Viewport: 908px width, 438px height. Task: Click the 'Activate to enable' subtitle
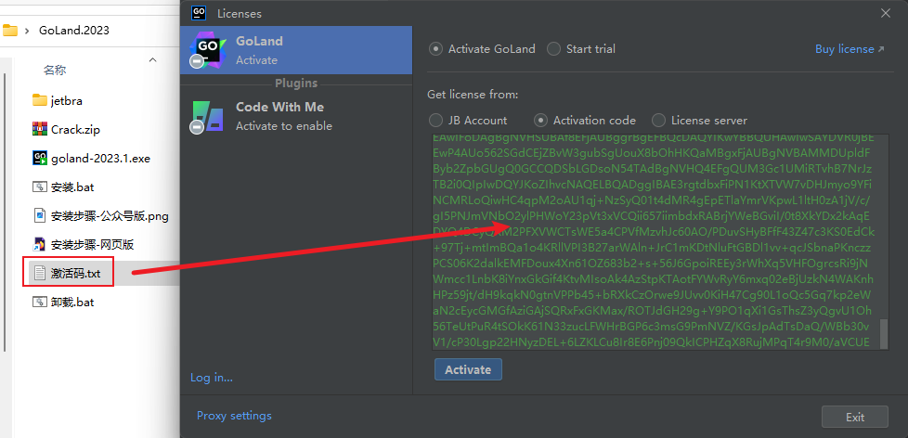(x=284, y=126)
